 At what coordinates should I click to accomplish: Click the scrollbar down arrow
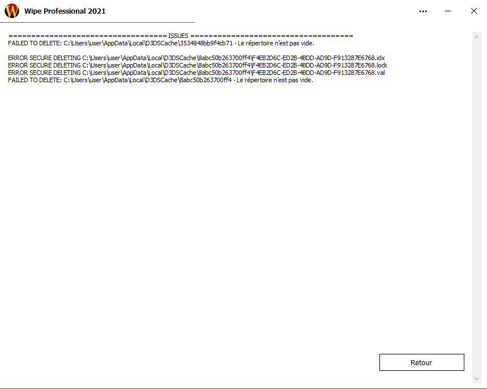tap(476, 379)
